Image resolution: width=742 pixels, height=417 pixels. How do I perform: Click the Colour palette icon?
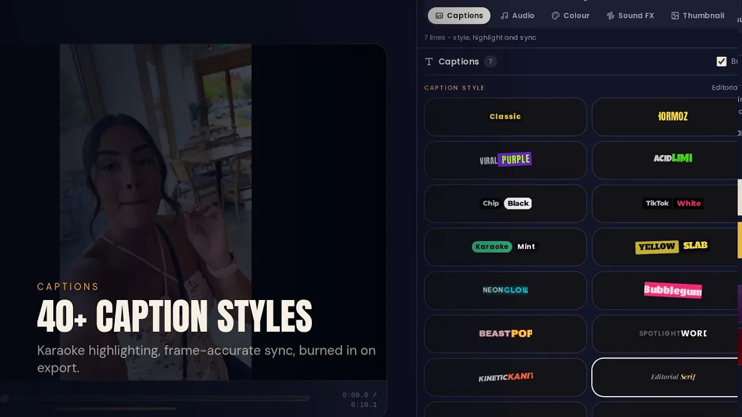555,16
